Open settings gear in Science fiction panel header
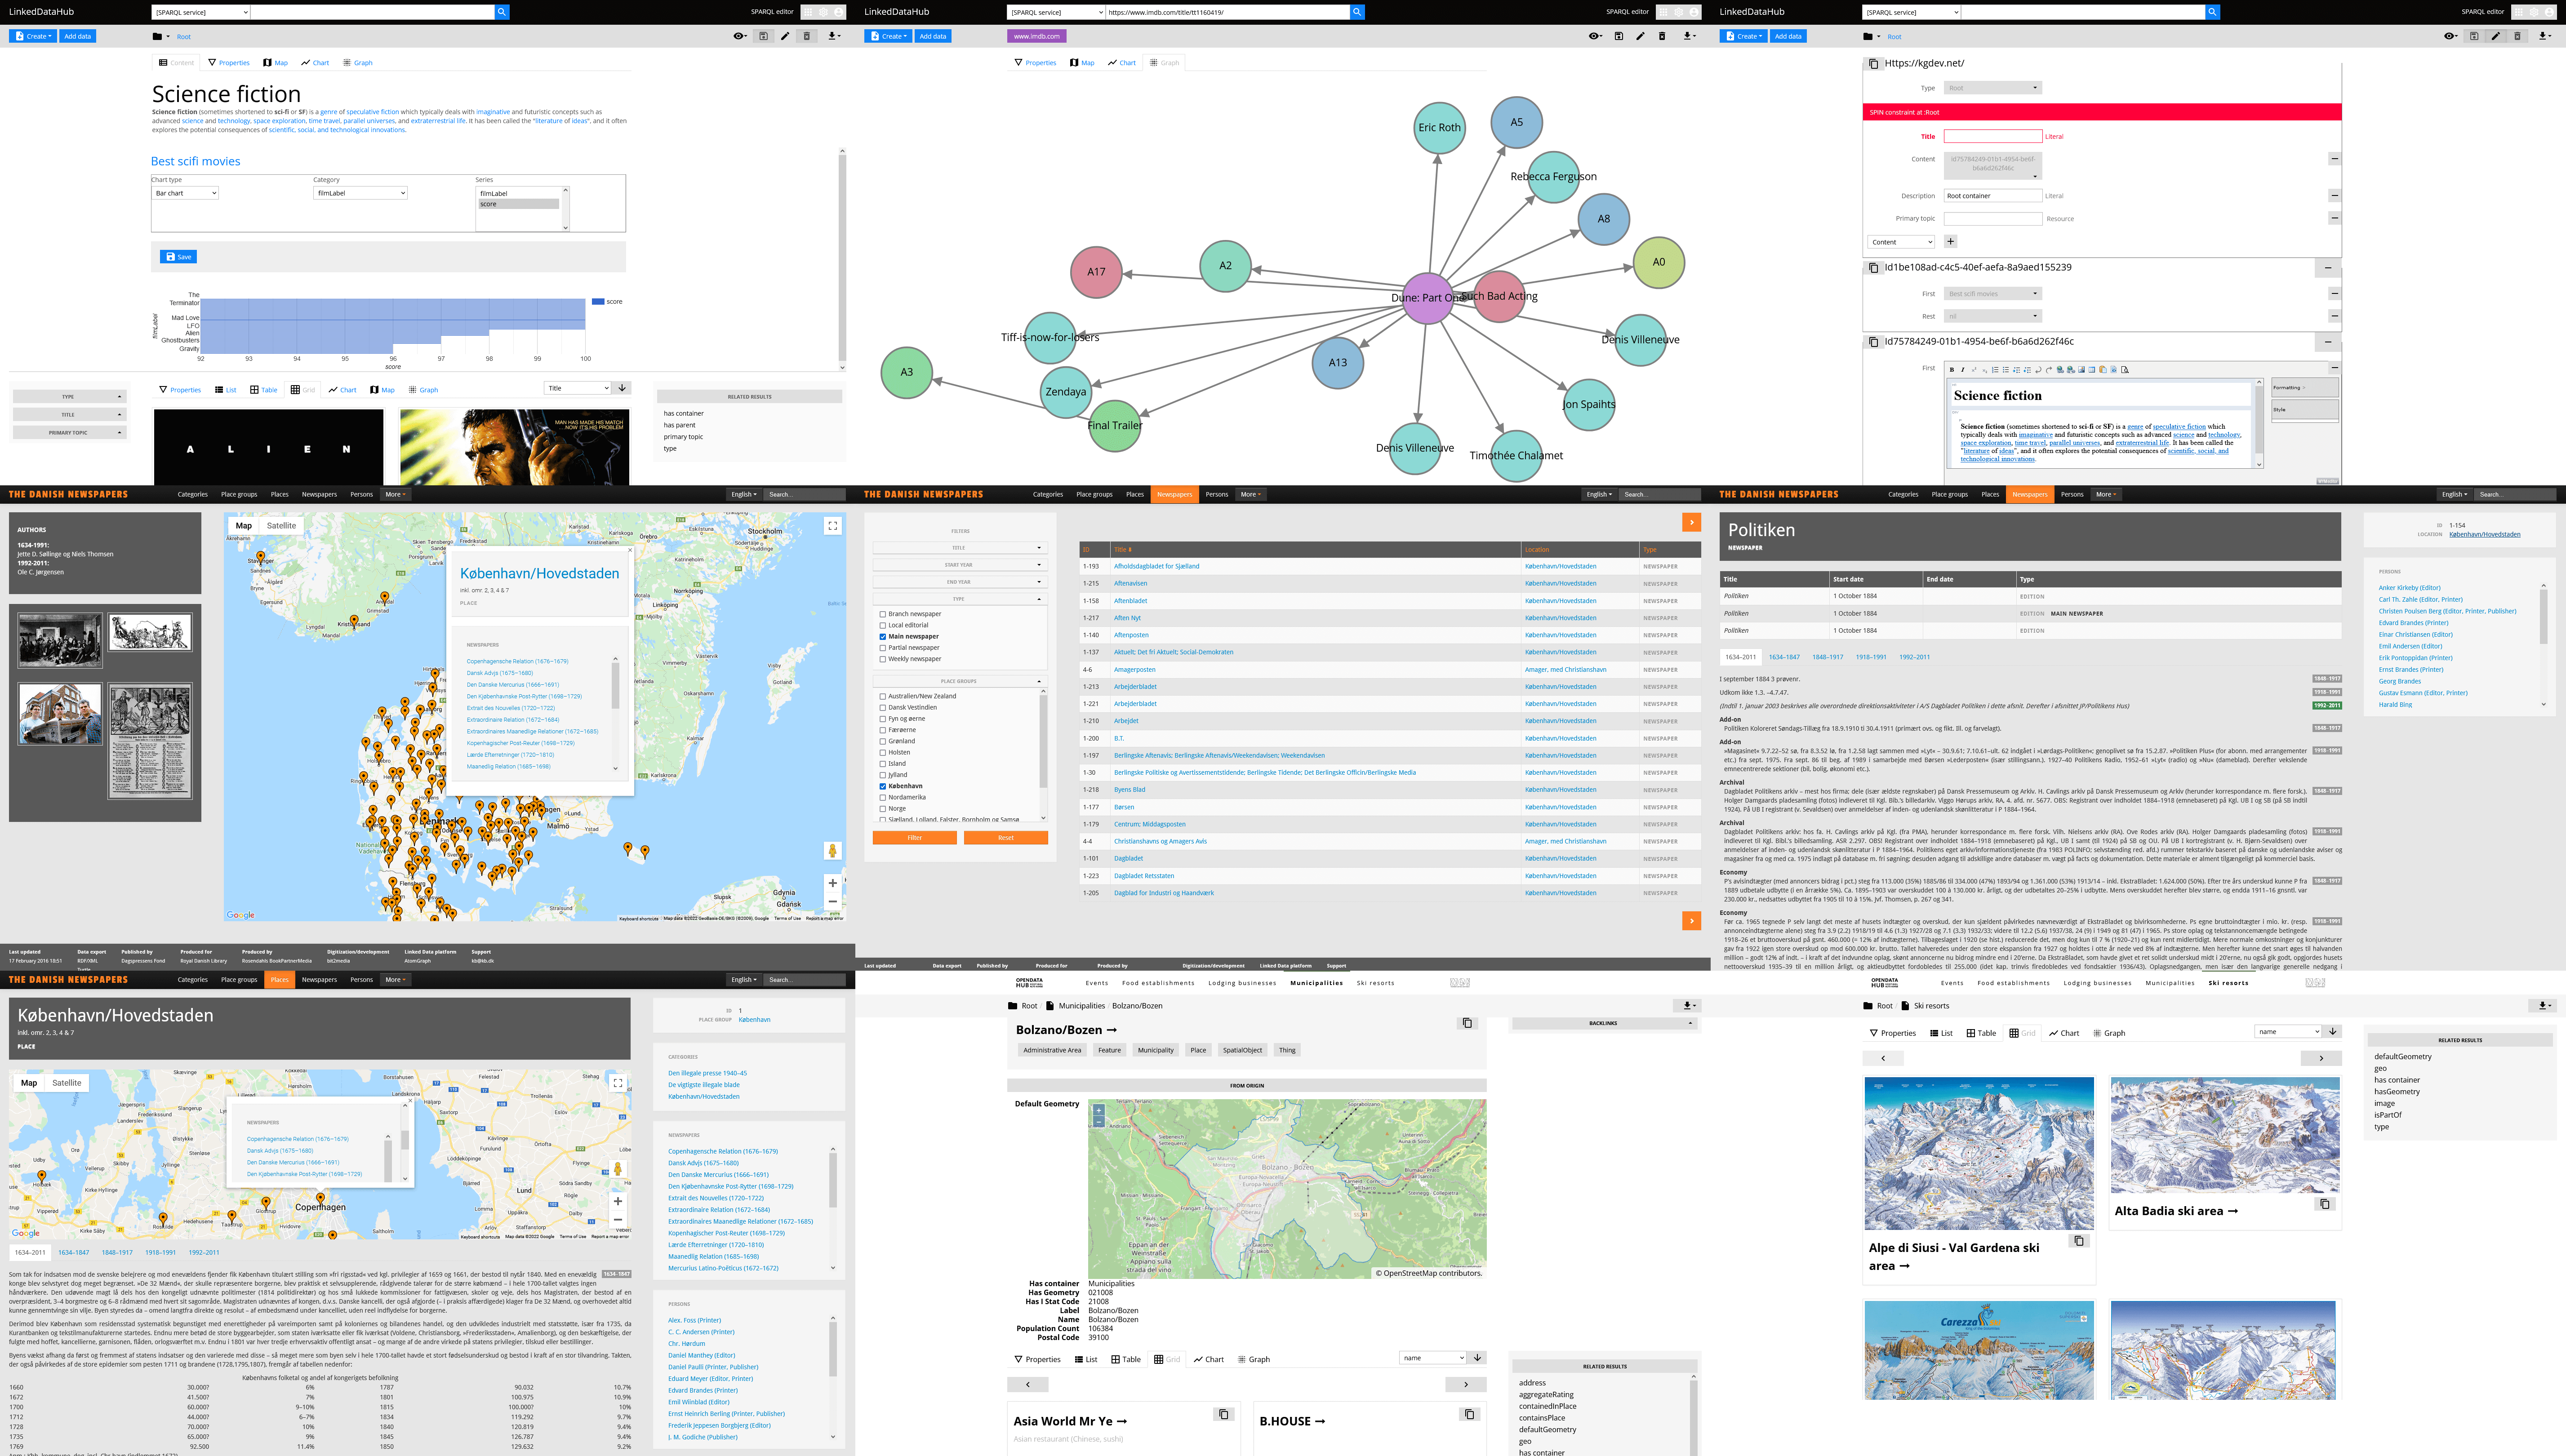 824,12
